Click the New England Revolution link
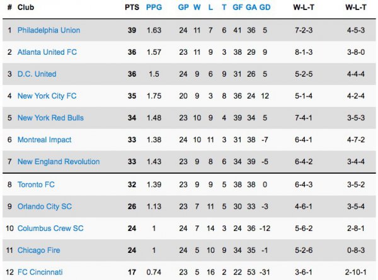Image resolution: width=378 pixels, height=280 pixels. click(x=59, y=162)
